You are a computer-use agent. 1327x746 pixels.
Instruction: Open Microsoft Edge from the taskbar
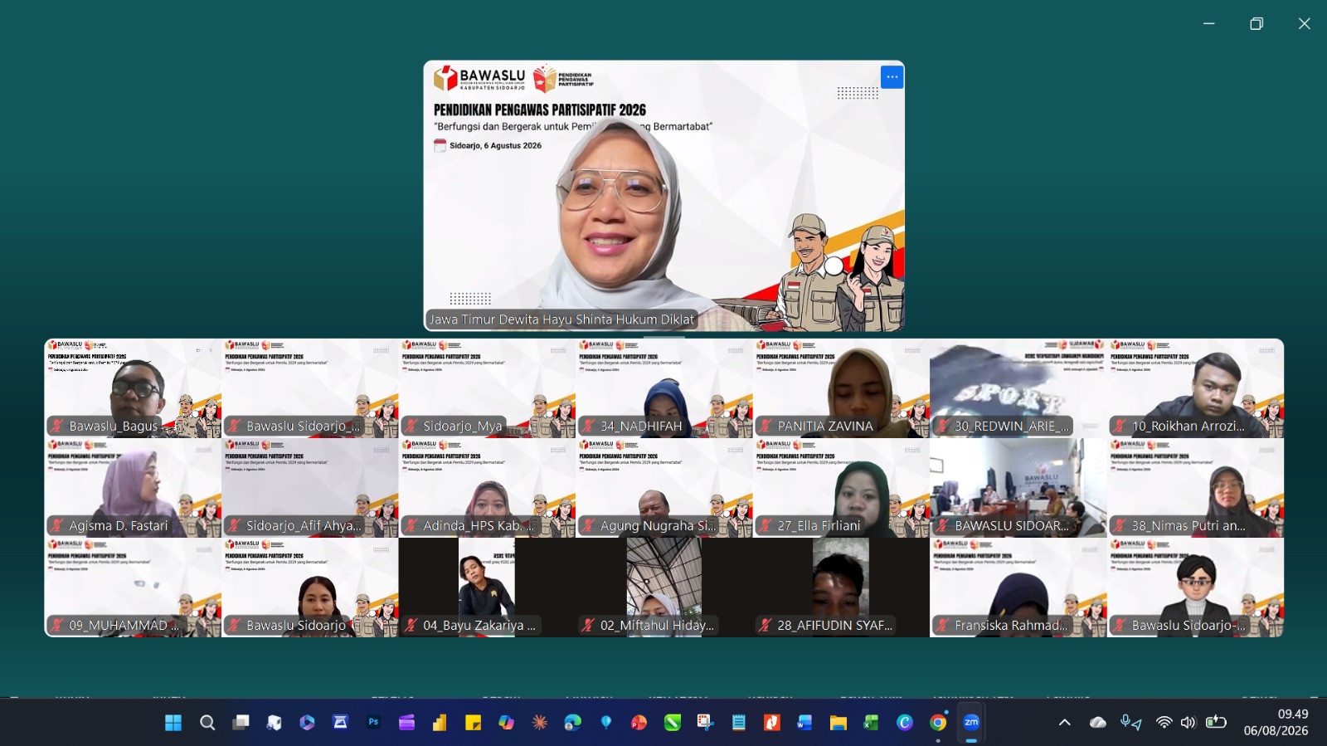tap(572, 723)
